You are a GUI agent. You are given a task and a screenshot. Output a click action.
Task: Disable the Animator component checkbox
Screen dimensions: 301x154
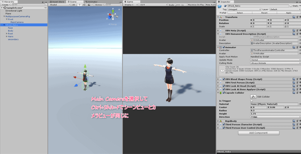pos(224,47)
